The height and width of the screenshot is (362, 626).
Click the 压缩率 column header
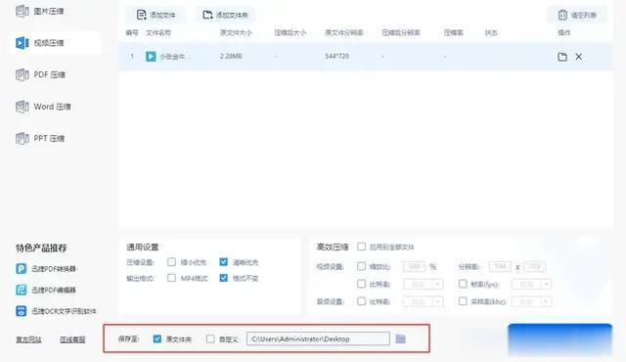tap(454, 32)
